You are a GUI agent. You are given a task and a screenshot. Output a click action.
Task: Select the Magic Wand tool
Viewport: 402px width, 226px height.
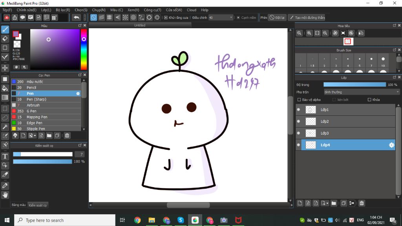pyautogui.click(x=5, y=127)
